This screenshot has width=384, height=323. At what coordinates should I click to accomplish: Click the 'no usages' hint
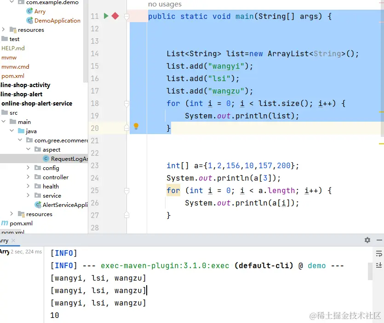(x=165, y=4)
